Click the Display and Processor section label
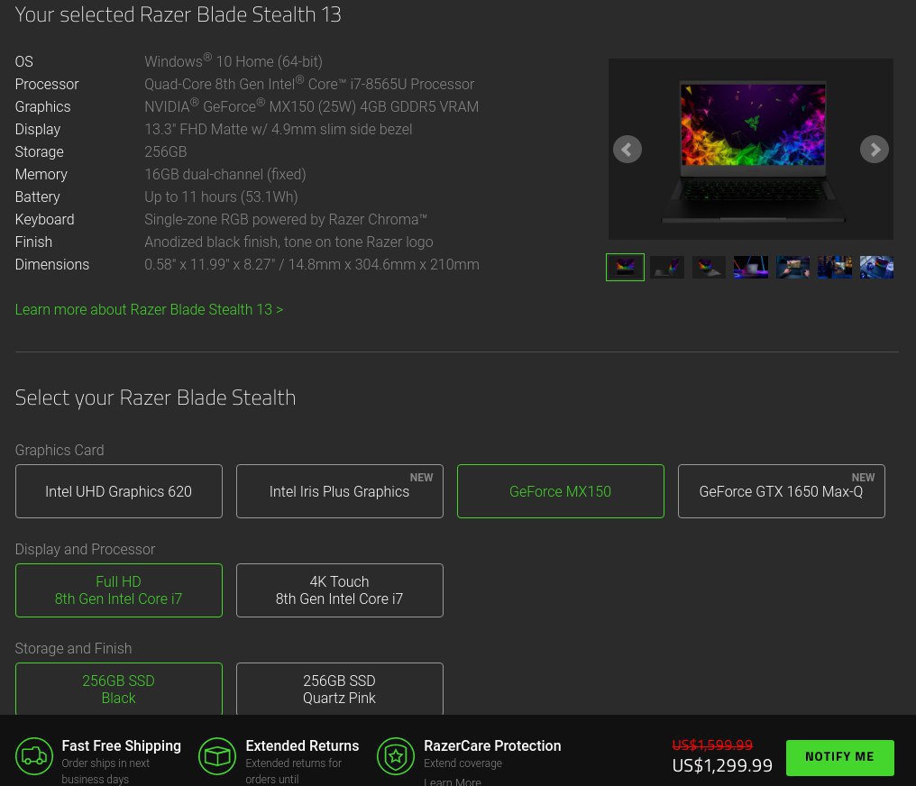916x786 pixels. [85, 550]
